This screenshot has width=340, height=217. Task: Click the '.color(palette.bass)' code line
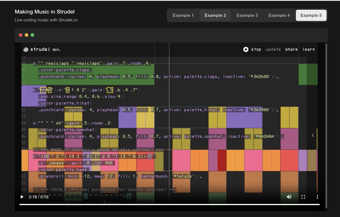point(63,170)
